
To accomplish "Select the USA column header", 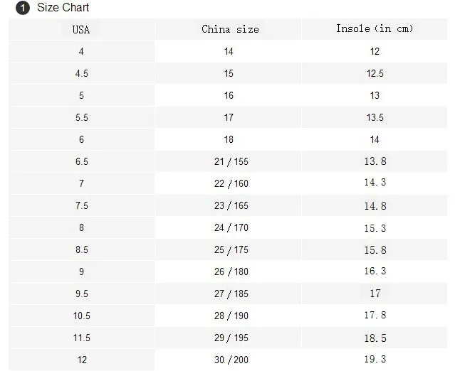I will 81,30.
